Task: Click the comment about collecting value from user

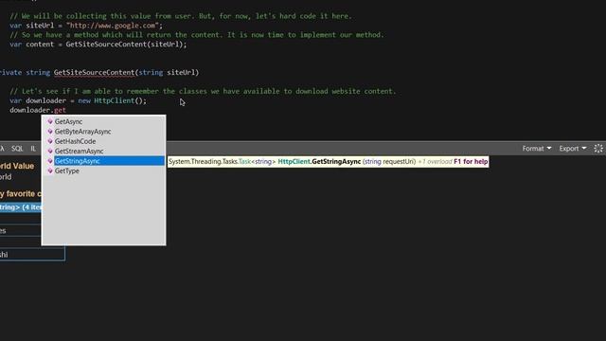Action: (x=181, y=16)
